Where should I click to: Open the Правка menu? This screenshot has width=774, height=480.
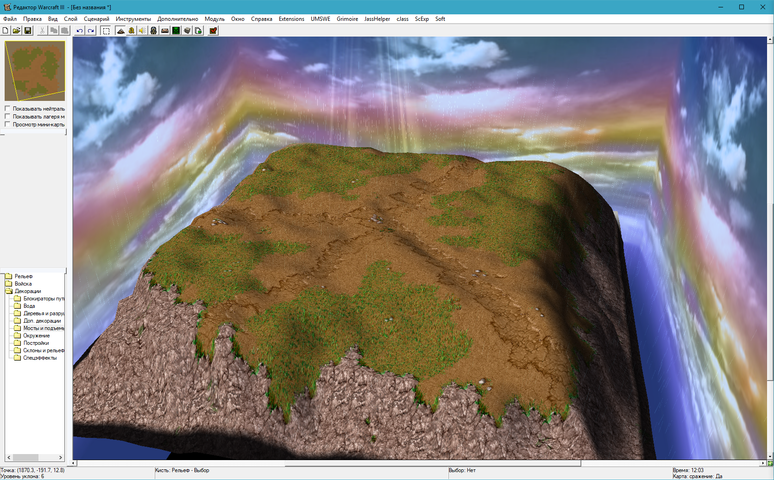coord(32,19)
